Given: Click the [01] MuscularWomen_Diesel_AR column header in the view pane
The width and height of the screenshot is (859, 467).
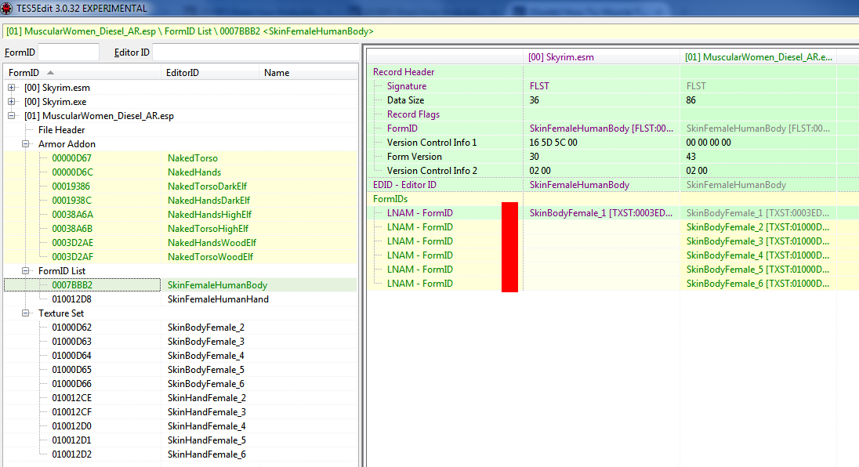Looking at the screenshot, I should coord(757,57).
